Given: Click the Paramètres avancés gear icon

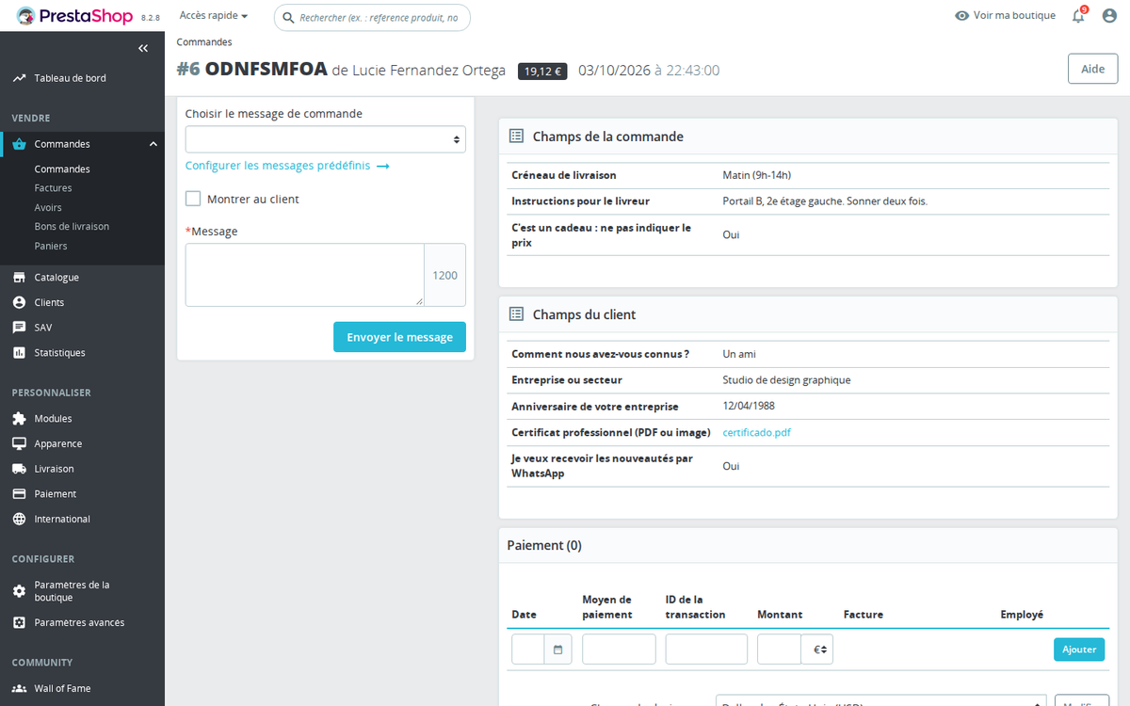Looking at the screenshot, I should pos(19,622).
